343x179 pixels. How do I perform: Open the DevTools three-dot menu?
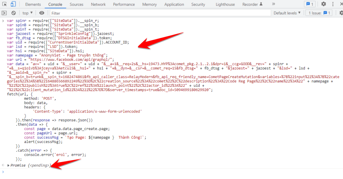tap(333, 4)
